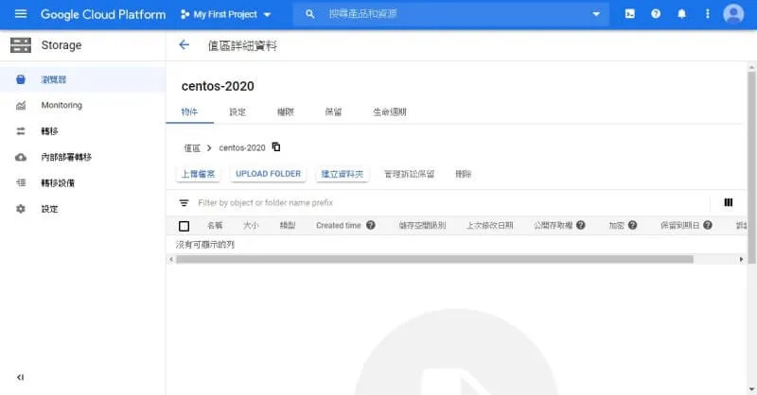Viewport: 757px width, 395px height.
Task: Collapse the left sidebar panel
Action: coord(20,377)
